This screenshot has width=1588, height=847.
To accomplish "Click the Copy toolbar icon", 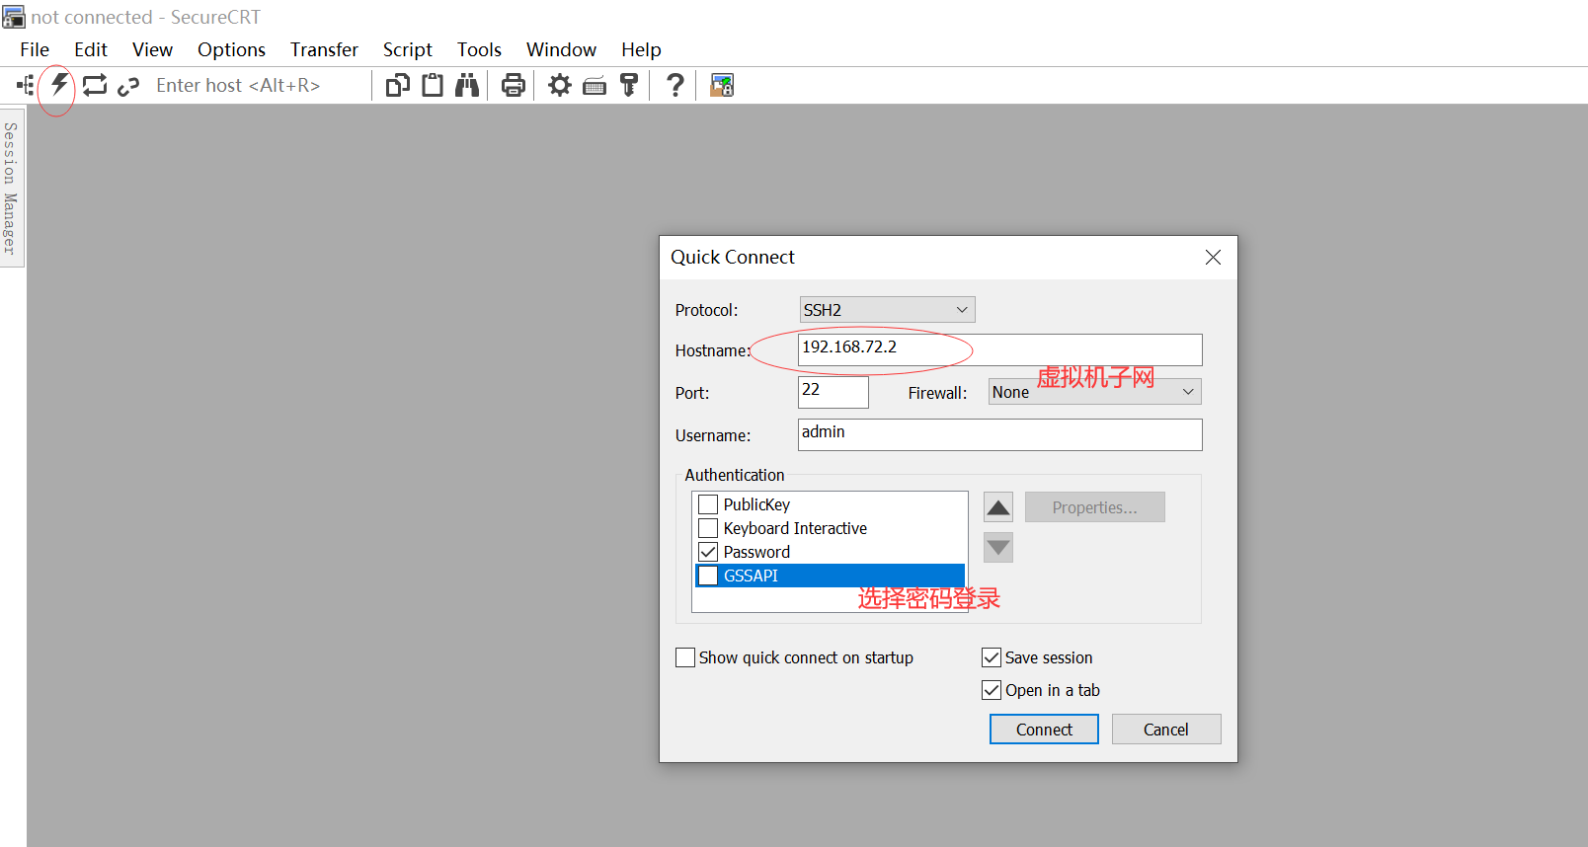I will 398,86.
